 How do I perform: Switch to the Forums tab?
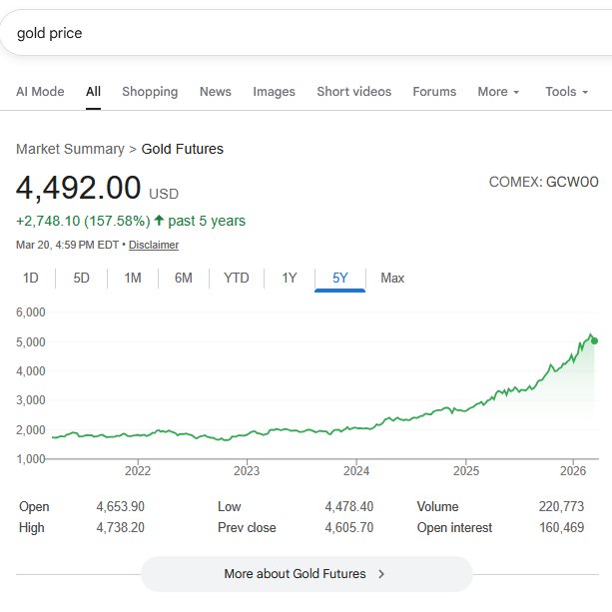point(434,91)
